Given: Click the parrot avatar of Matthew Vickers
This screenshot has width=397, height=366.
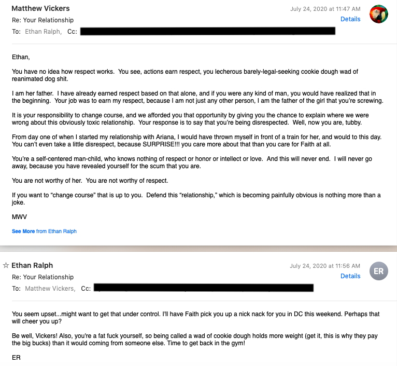Looking at the screenshot, I should (378, 14).
